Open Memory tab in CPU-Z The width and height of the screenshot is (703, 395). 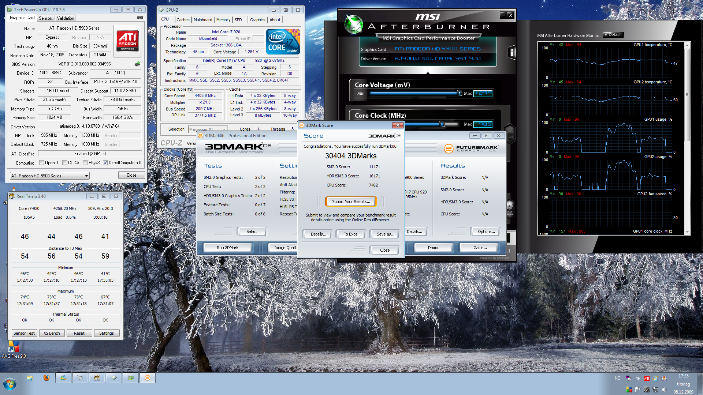pyautogui.click(x=223, y=20)
